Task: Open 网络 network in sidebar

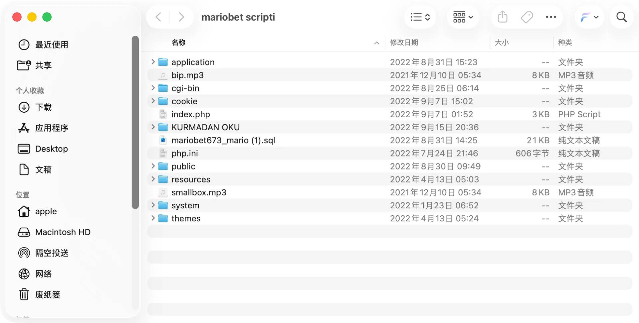Action: pyautogui.click(x=35, y=274)
